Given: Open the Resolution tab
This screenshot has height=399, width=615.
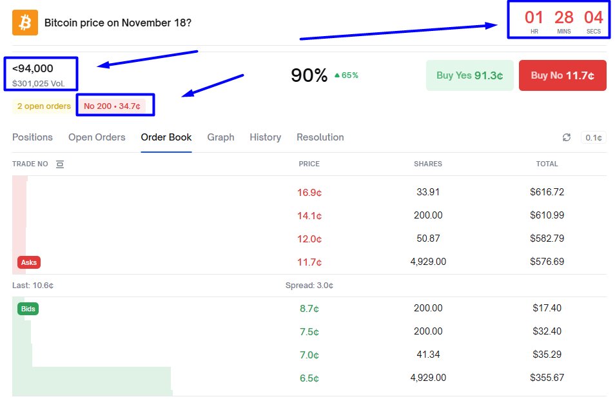Looking at the screenshot, I should (x=320, y=137).
